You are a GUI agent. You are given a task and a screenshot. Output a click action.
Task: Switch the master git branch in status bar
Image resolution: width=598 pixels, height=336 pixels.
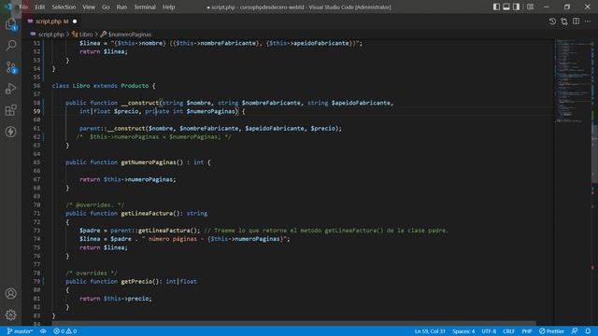[x=20, y=331]
